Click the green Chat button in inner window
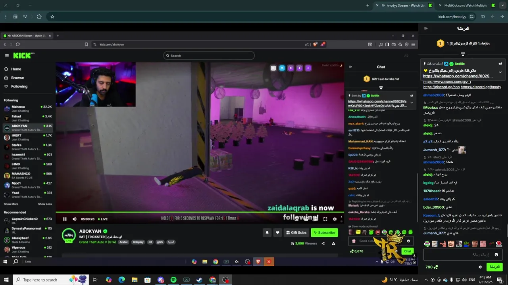This screenshot has width=508, height=285. (x=408, y=251)
